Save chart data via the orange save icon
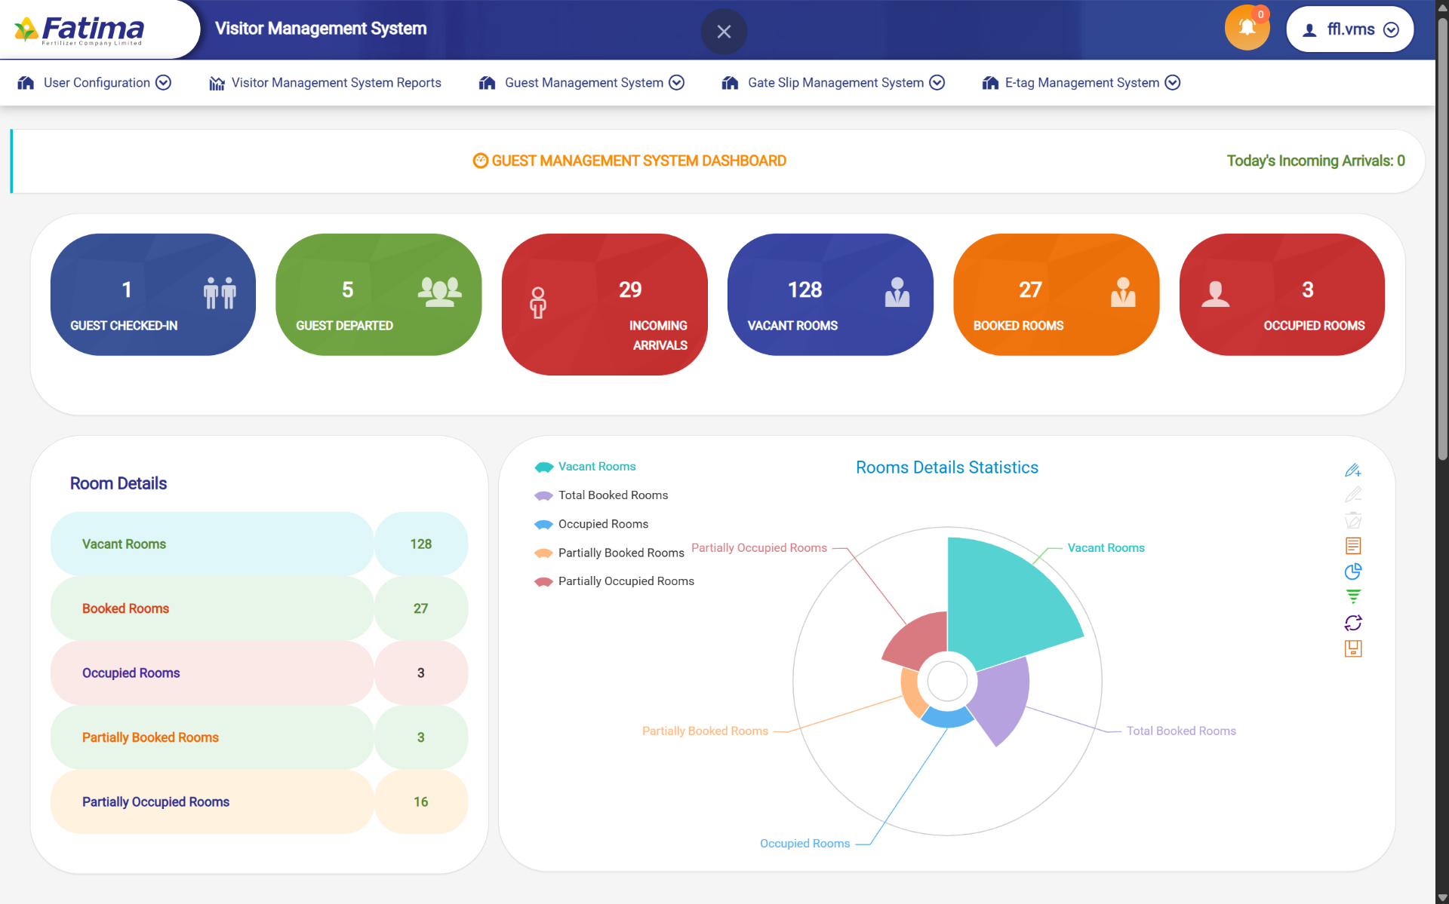Image resolution: width=1449 pixels, height=904 pixels. tap(1354, 648)
